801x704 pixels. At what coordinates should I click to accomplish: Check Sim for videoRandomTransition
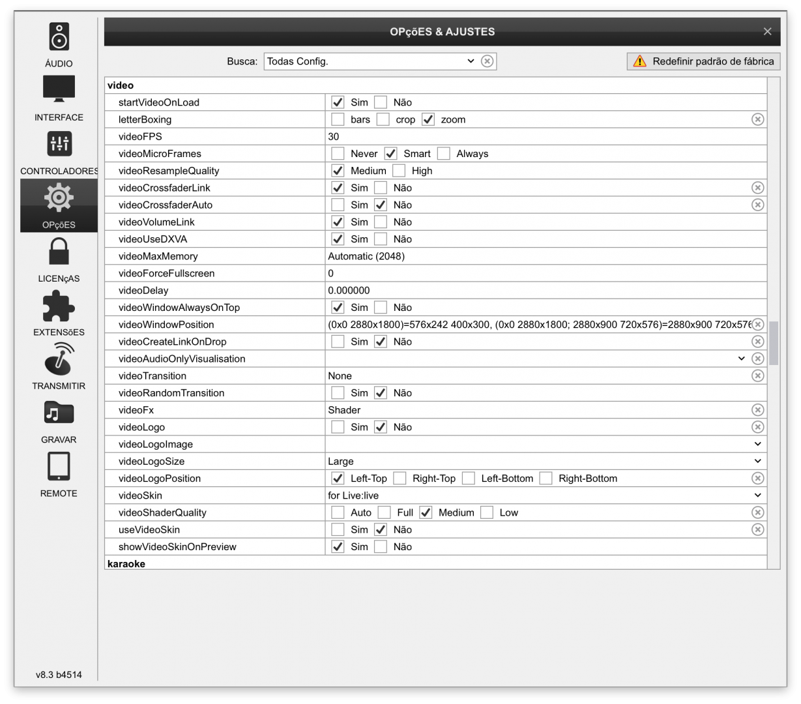pyautogui.click(x=338, y=393)
